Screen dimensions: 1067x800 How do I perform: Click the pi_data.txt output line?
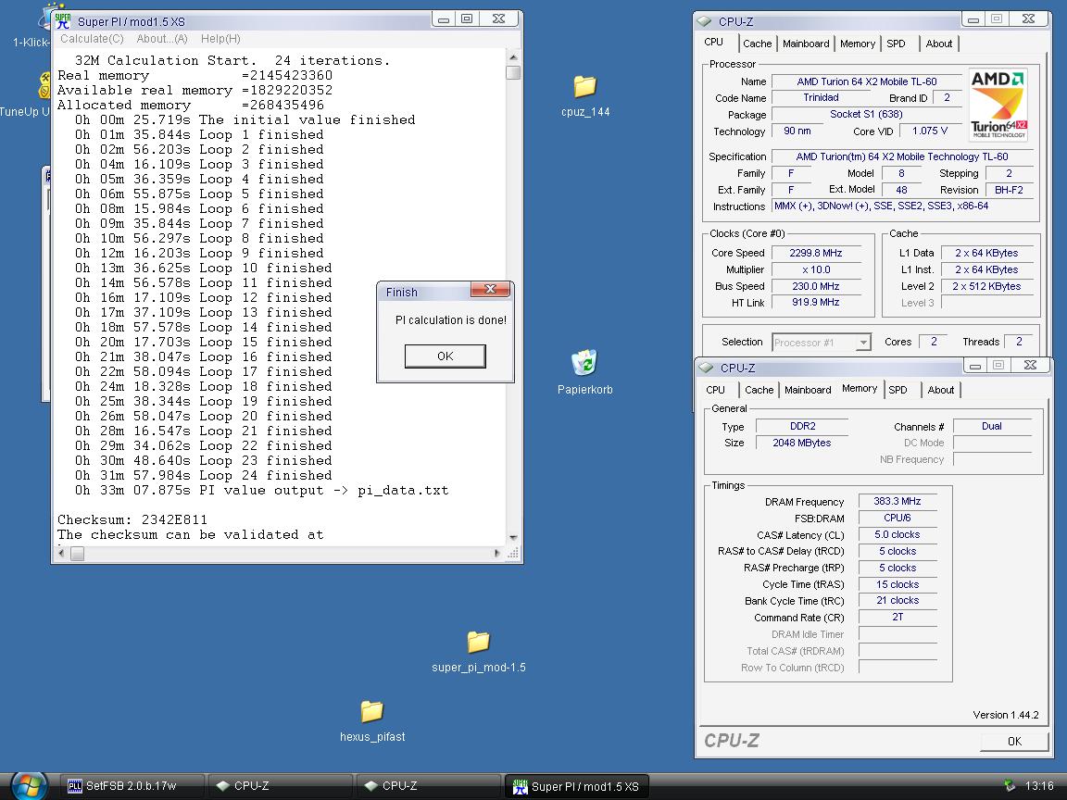261,491
